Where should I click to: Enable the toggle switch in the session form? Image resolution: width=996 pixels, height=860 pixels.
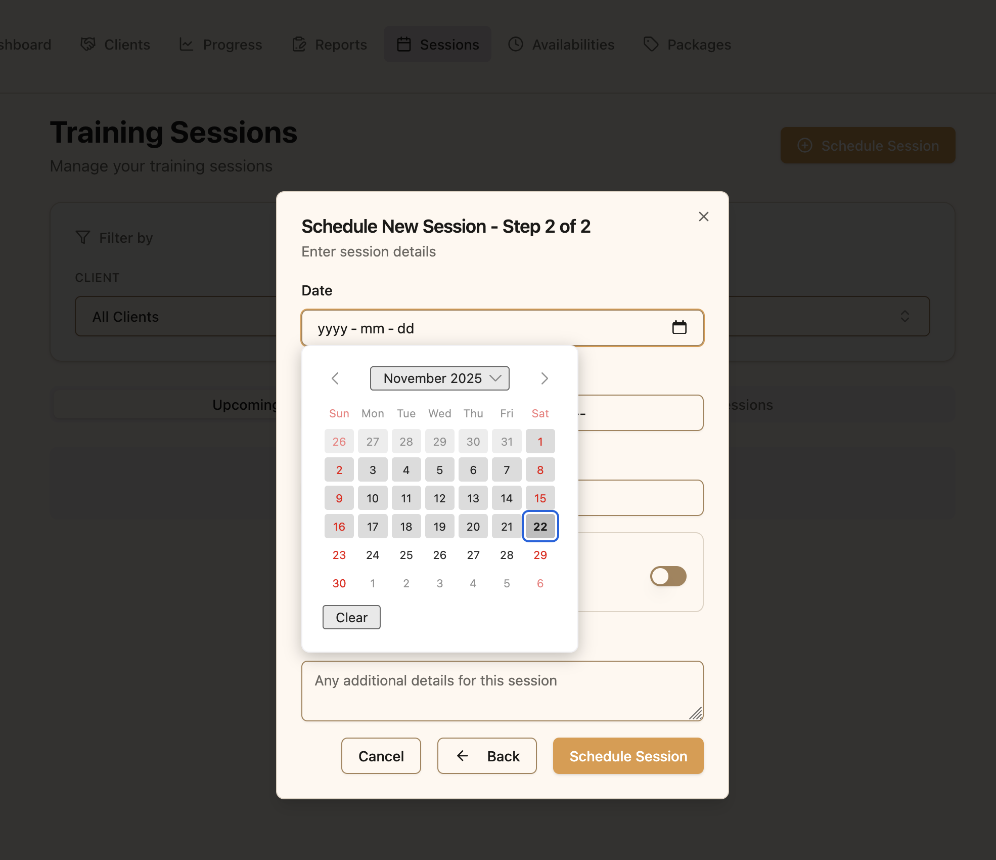[668, 576]
